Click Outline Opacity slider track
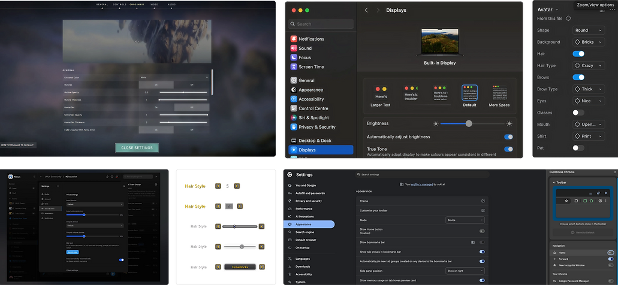Screen dimensions: 618x285 183,93
